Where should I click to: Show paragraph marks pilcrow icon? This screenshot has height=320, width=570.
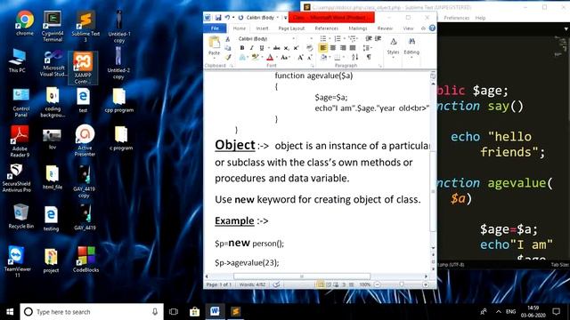pos(369,57)
